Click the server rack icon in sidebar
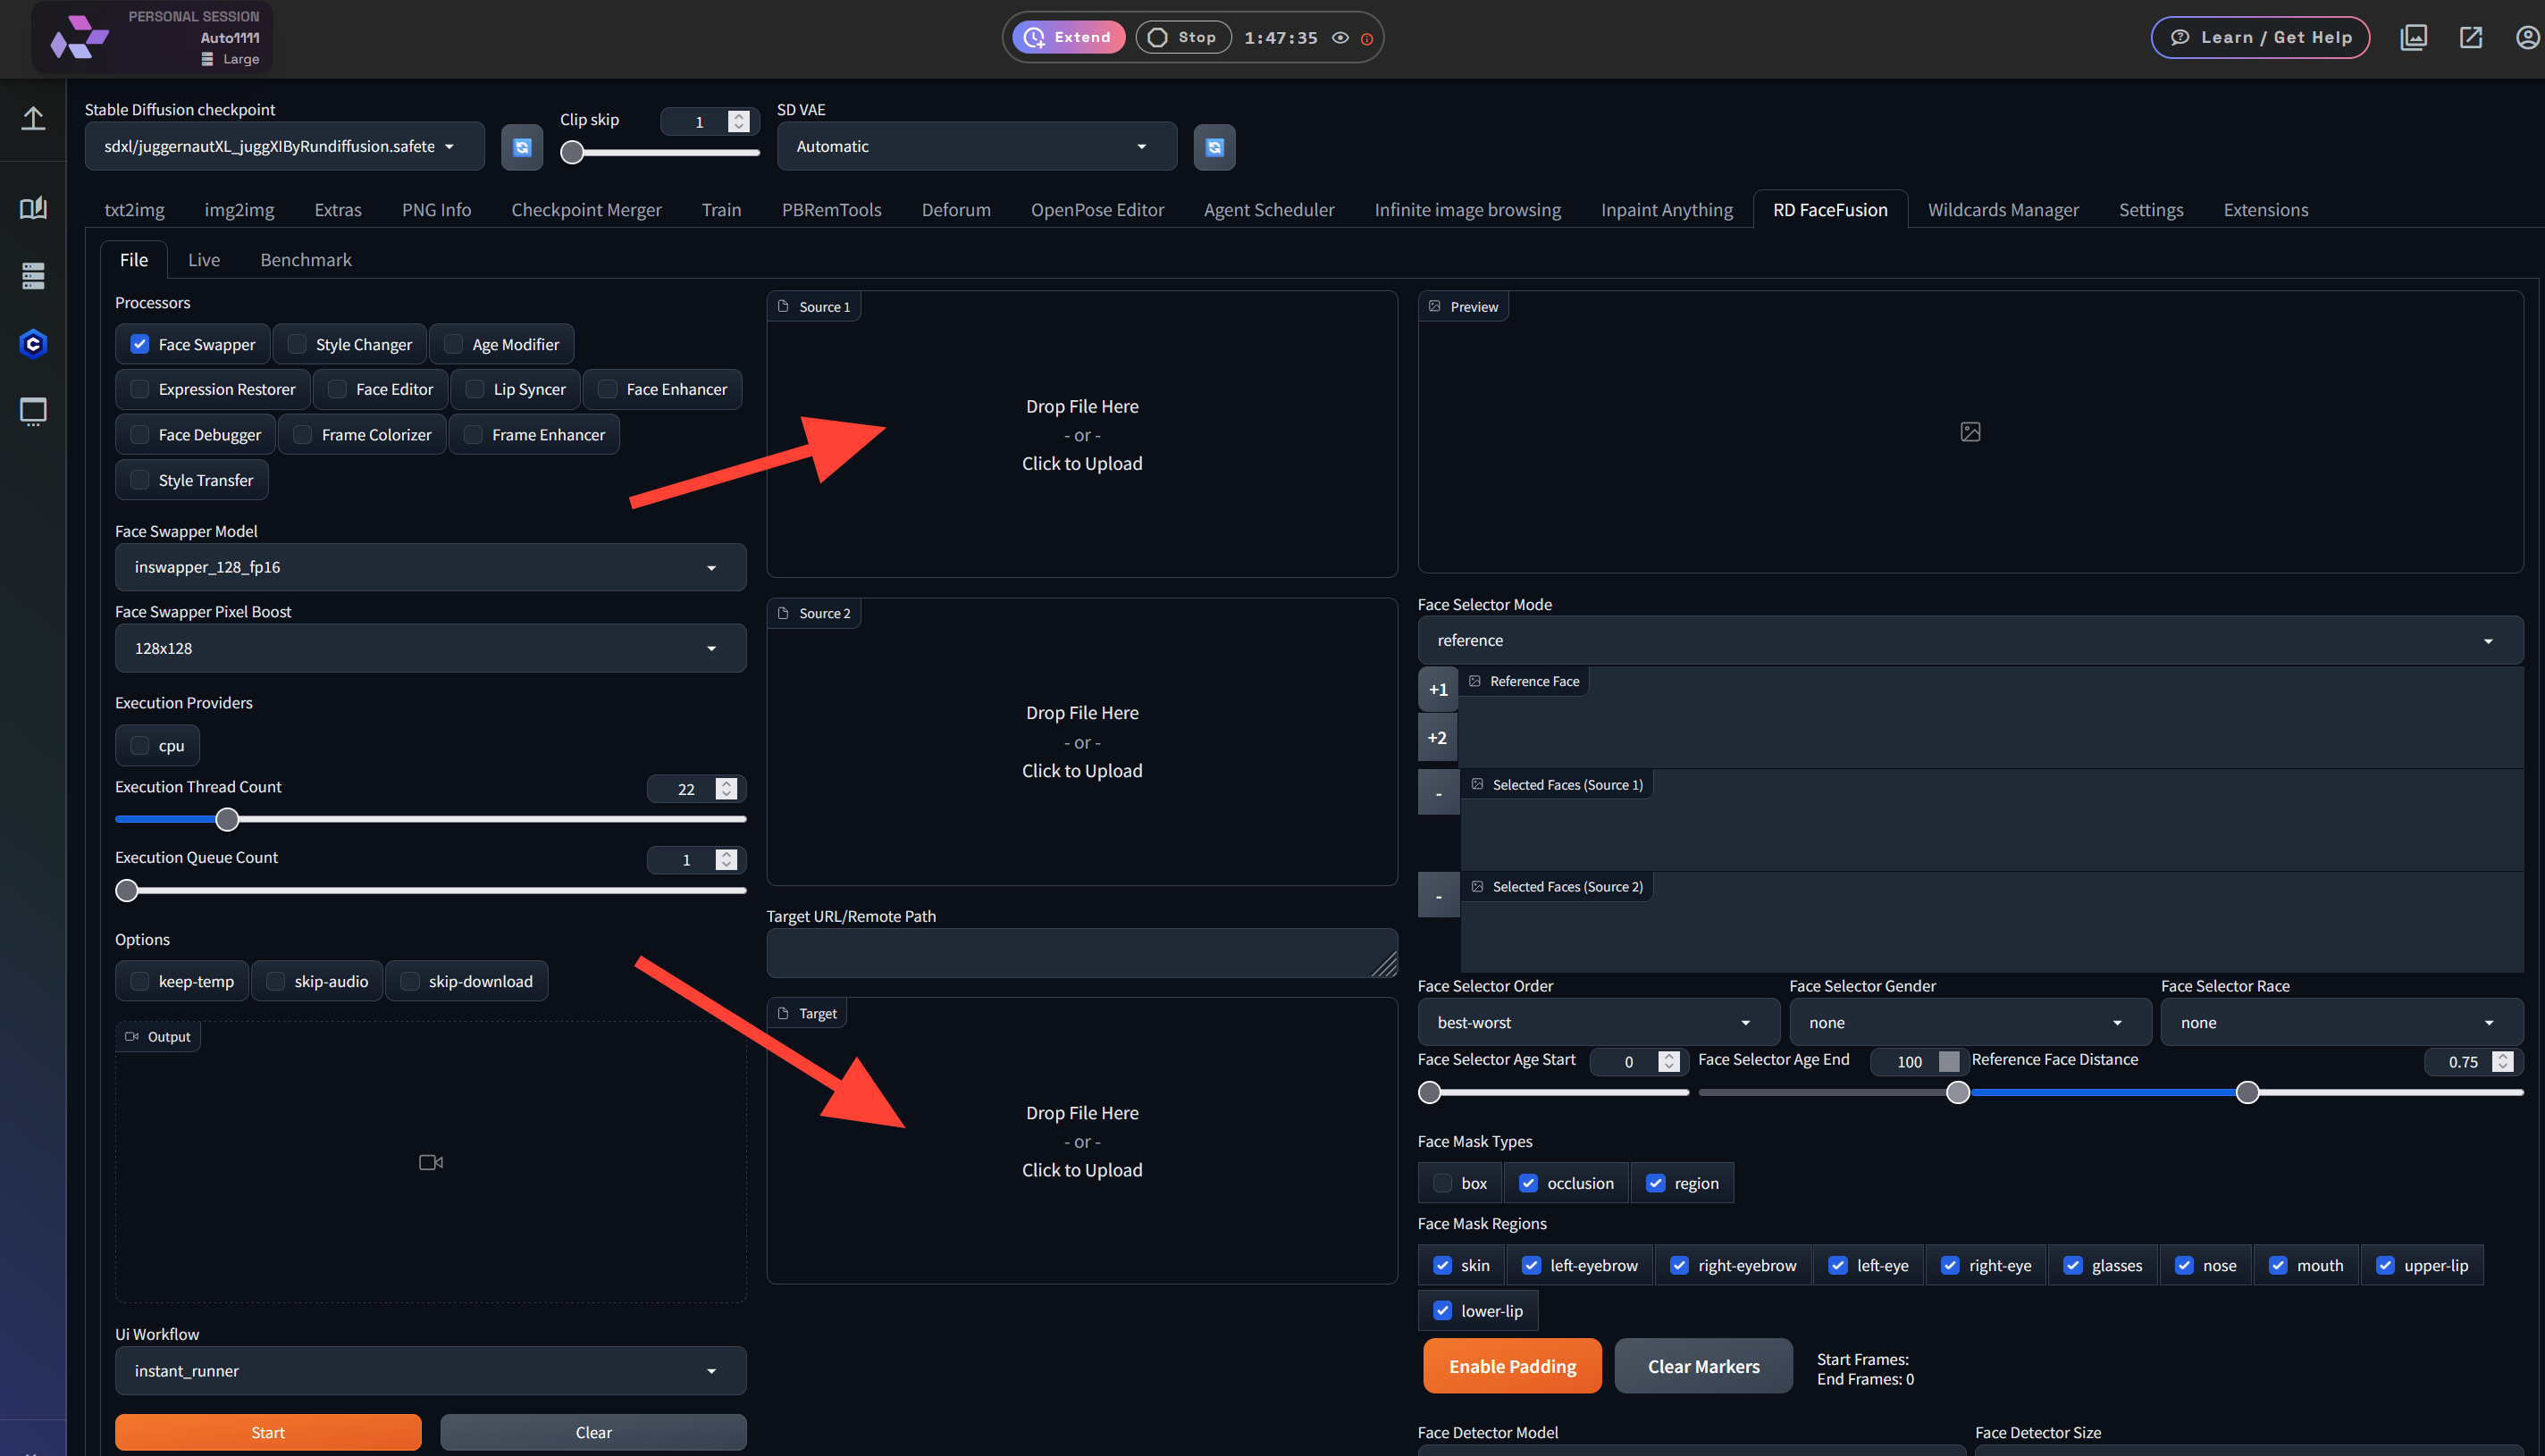 pyautogui.click(x=33, y=275)
